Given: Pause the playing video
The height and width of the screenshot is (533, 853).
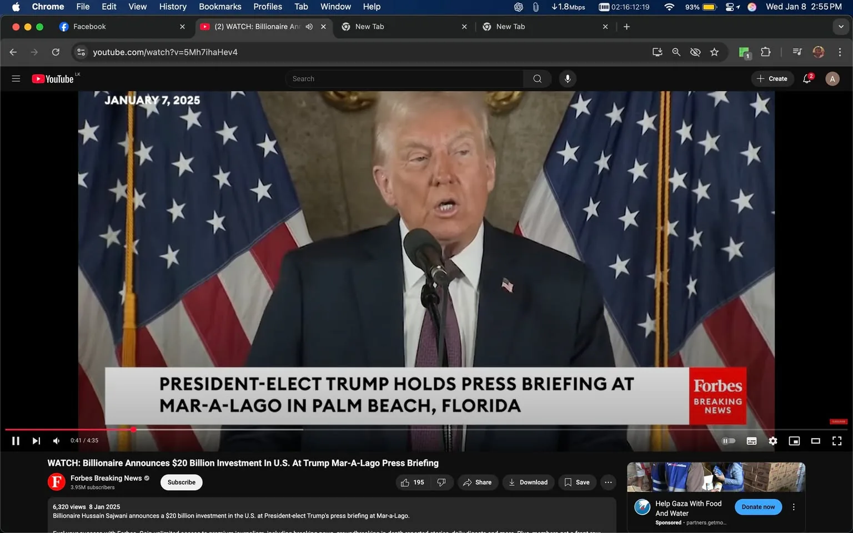Looking at the screenshot, I should pos(15,440).
